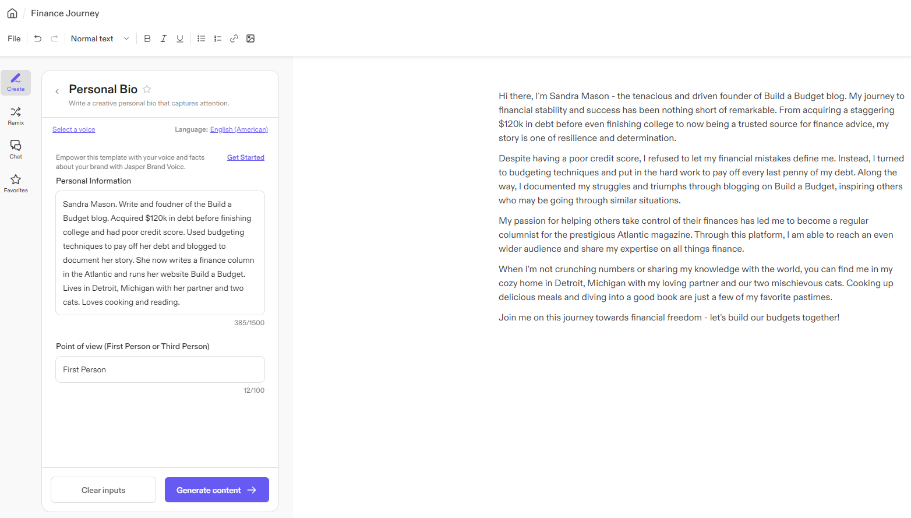
Task: Collapse back from Personal Bio template
Action: [57, 91]
